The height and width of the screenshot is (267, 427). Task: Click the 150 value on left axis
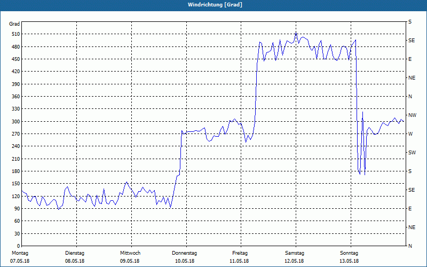[x=15, y=184]
